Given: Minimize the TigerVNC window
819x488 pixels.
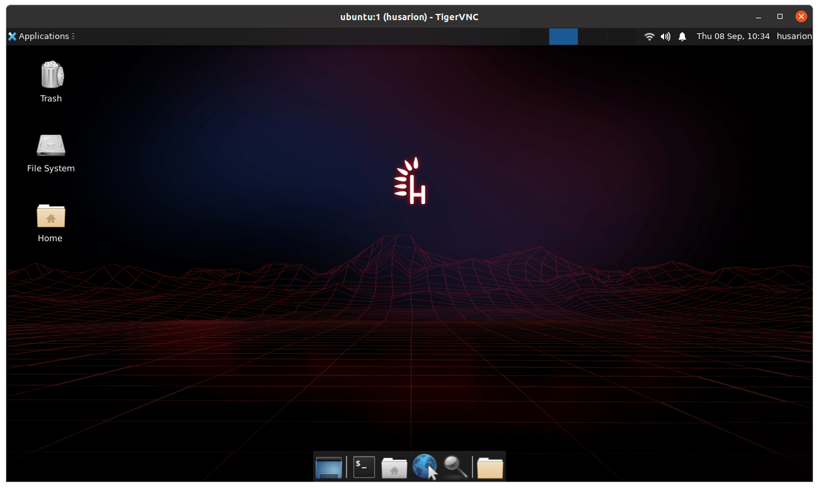Looking at the screenshot, I should pyautogui.click(x=759, y=16).
